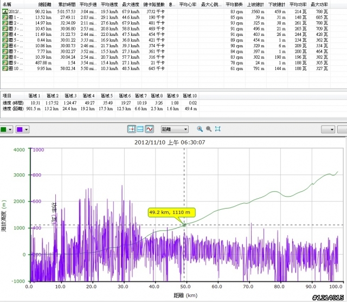347x302 pixels.
Task: Open the green series color dropdown
Action: pyautogui.click(x=11, y=129)
